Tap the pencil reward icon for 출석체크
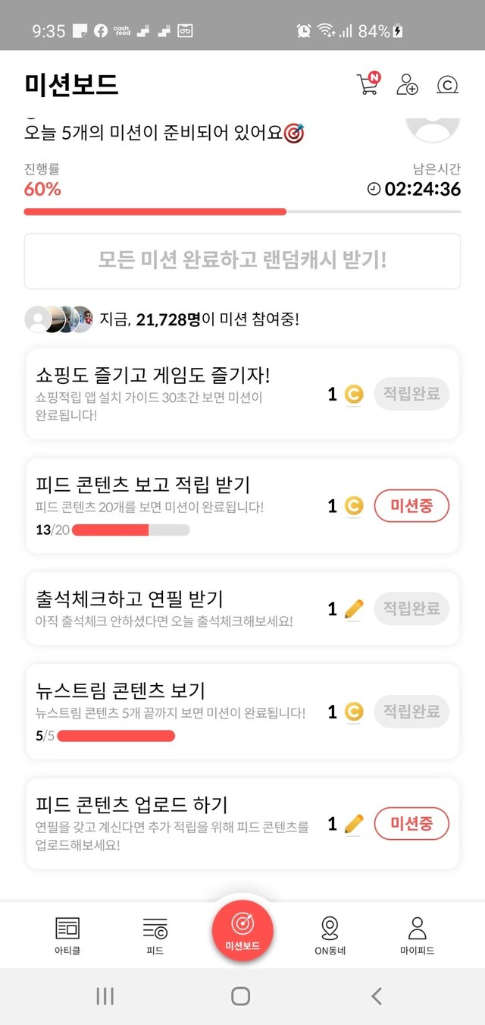This screenshot has width=485, height=1025. point(354,608)
